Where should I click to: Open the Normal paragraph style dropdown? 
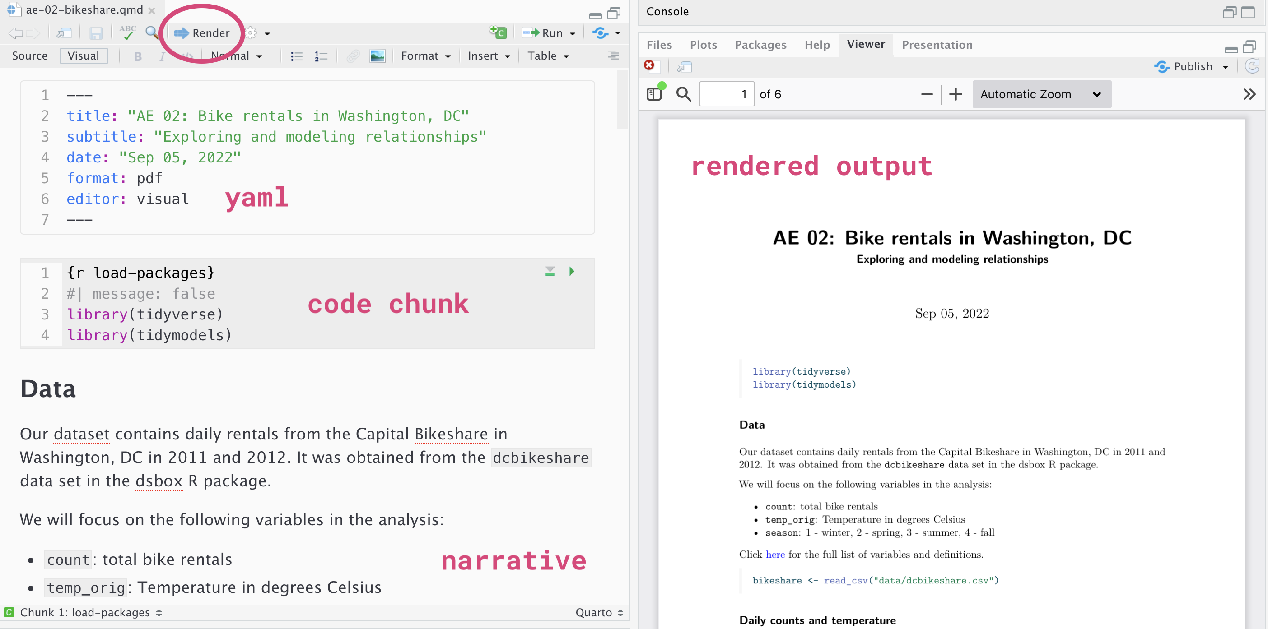[x=236, y=55]
